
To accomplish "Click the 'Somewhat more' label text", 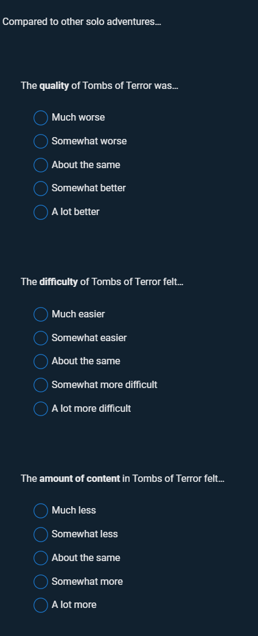I will [x=87, y=581].
